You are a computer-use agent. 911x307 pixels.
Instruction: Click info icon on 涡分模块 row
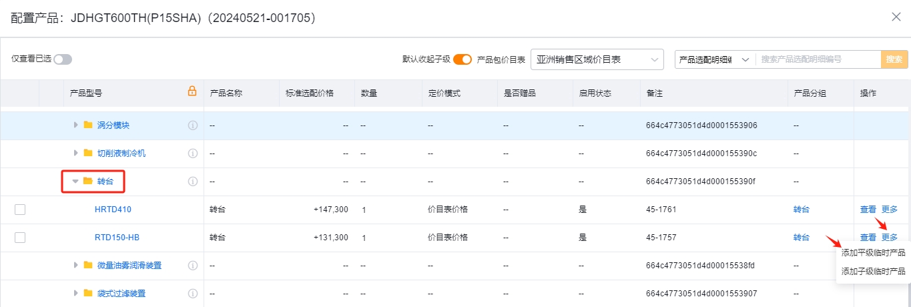coord(192,125)
